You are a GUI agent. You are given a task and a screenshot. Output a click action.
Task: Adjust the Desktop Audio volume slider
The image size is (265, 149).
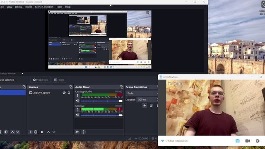pyautogui.click(x=102, y=101)
